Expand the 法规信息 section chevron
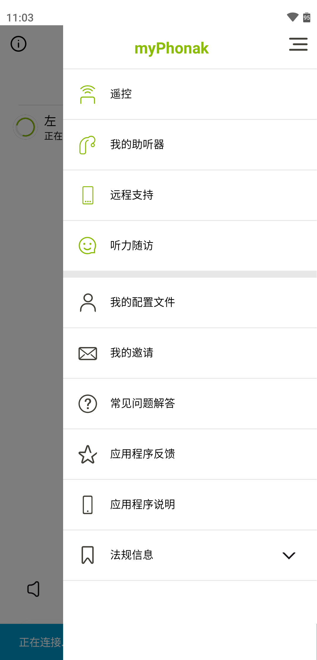The width and height of the screenshot is (317, 660). 289,555
